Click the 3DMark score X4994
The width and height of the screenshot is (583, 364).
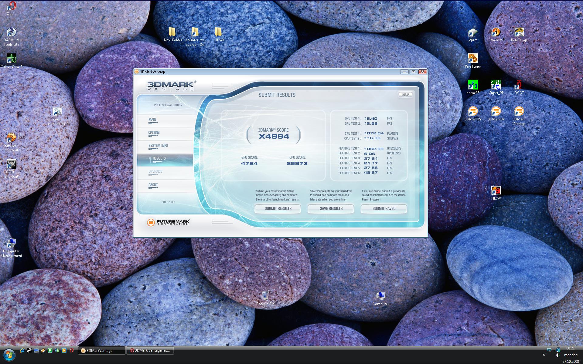click(x=274, y=136)
